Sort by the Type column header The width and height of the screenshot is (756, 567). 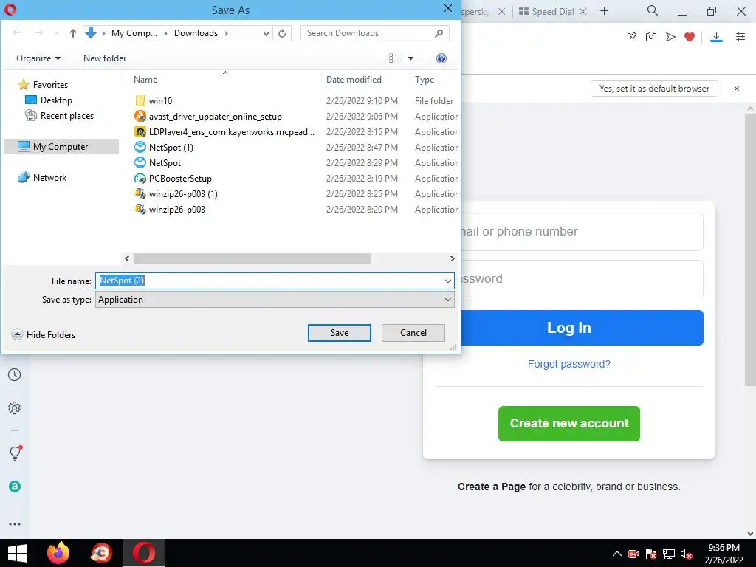(425, 80)
